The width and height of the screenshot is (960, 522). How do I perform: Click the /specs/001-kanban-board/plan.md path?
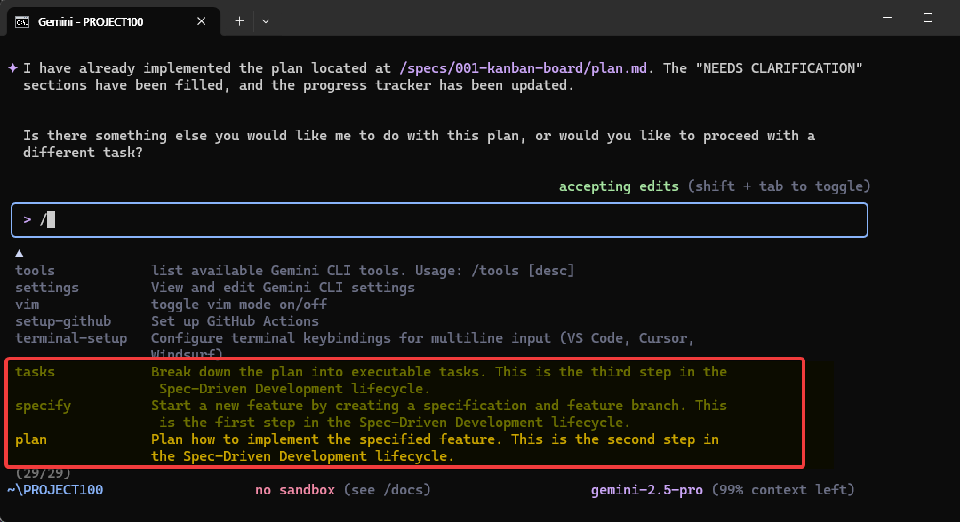click(523, 67)
